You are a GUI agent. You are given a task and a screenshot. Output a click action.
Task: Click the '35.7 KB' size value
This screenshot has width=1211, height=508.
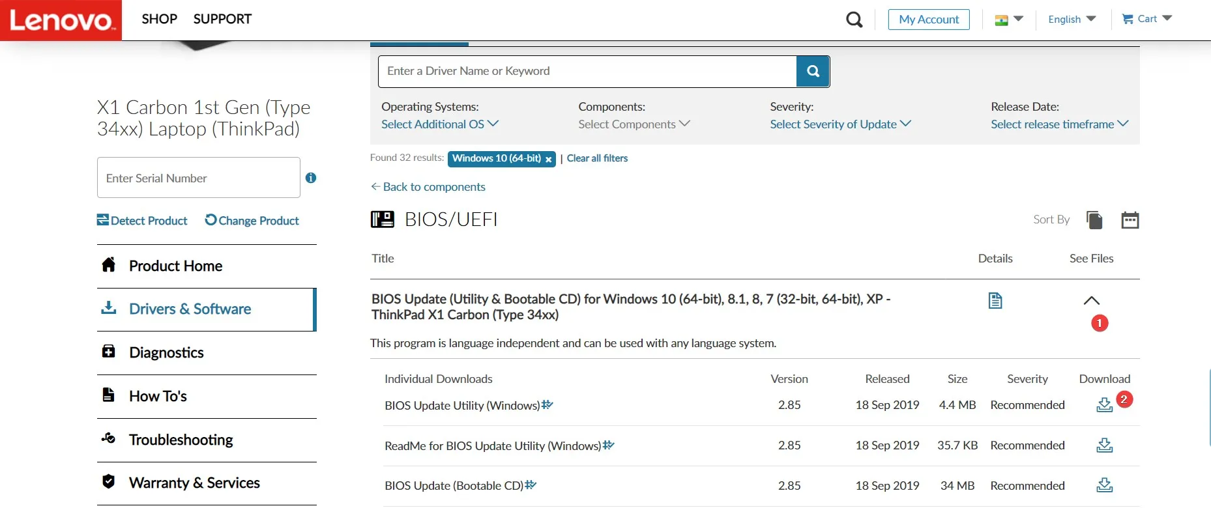click(x=957, y=445)
